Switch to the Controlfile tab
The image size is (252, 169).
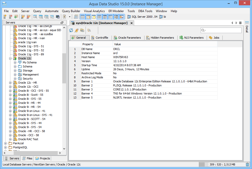(100, 38)
